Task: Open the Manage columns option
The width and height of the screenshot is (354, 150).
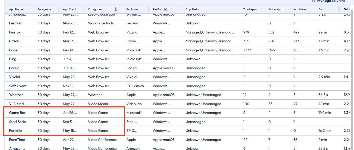Action: 331,1
